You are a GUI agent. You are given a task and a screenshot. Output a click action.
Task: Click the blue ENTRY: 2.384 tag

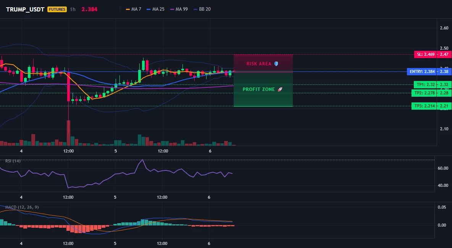click(421, 71)
